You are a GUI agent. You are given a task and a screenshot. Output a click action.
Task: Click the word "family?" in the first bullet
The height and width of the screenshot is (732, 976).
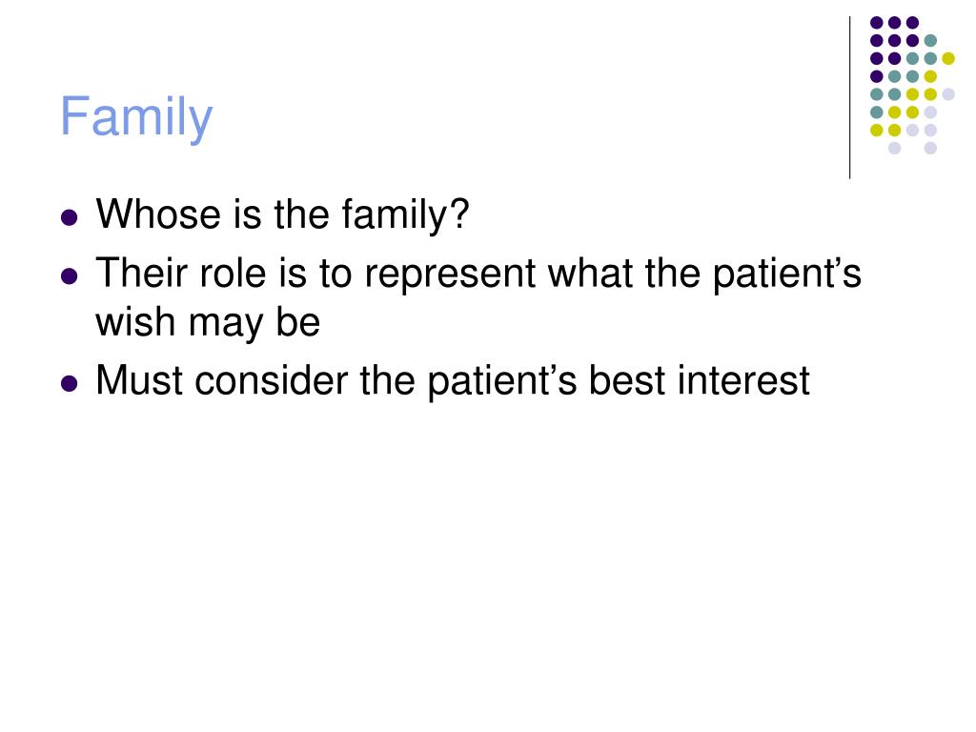tap(405, 216)
